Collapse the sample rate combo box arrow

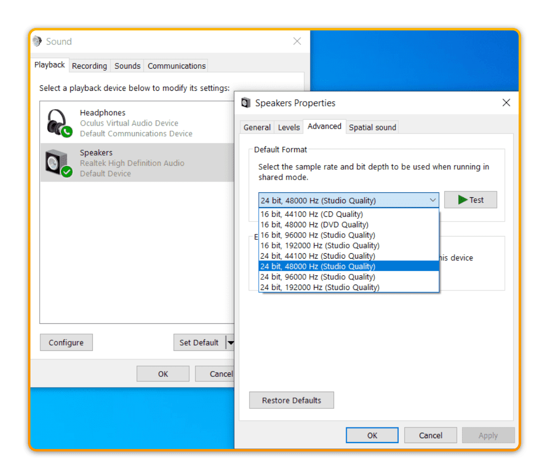[432, 200]
